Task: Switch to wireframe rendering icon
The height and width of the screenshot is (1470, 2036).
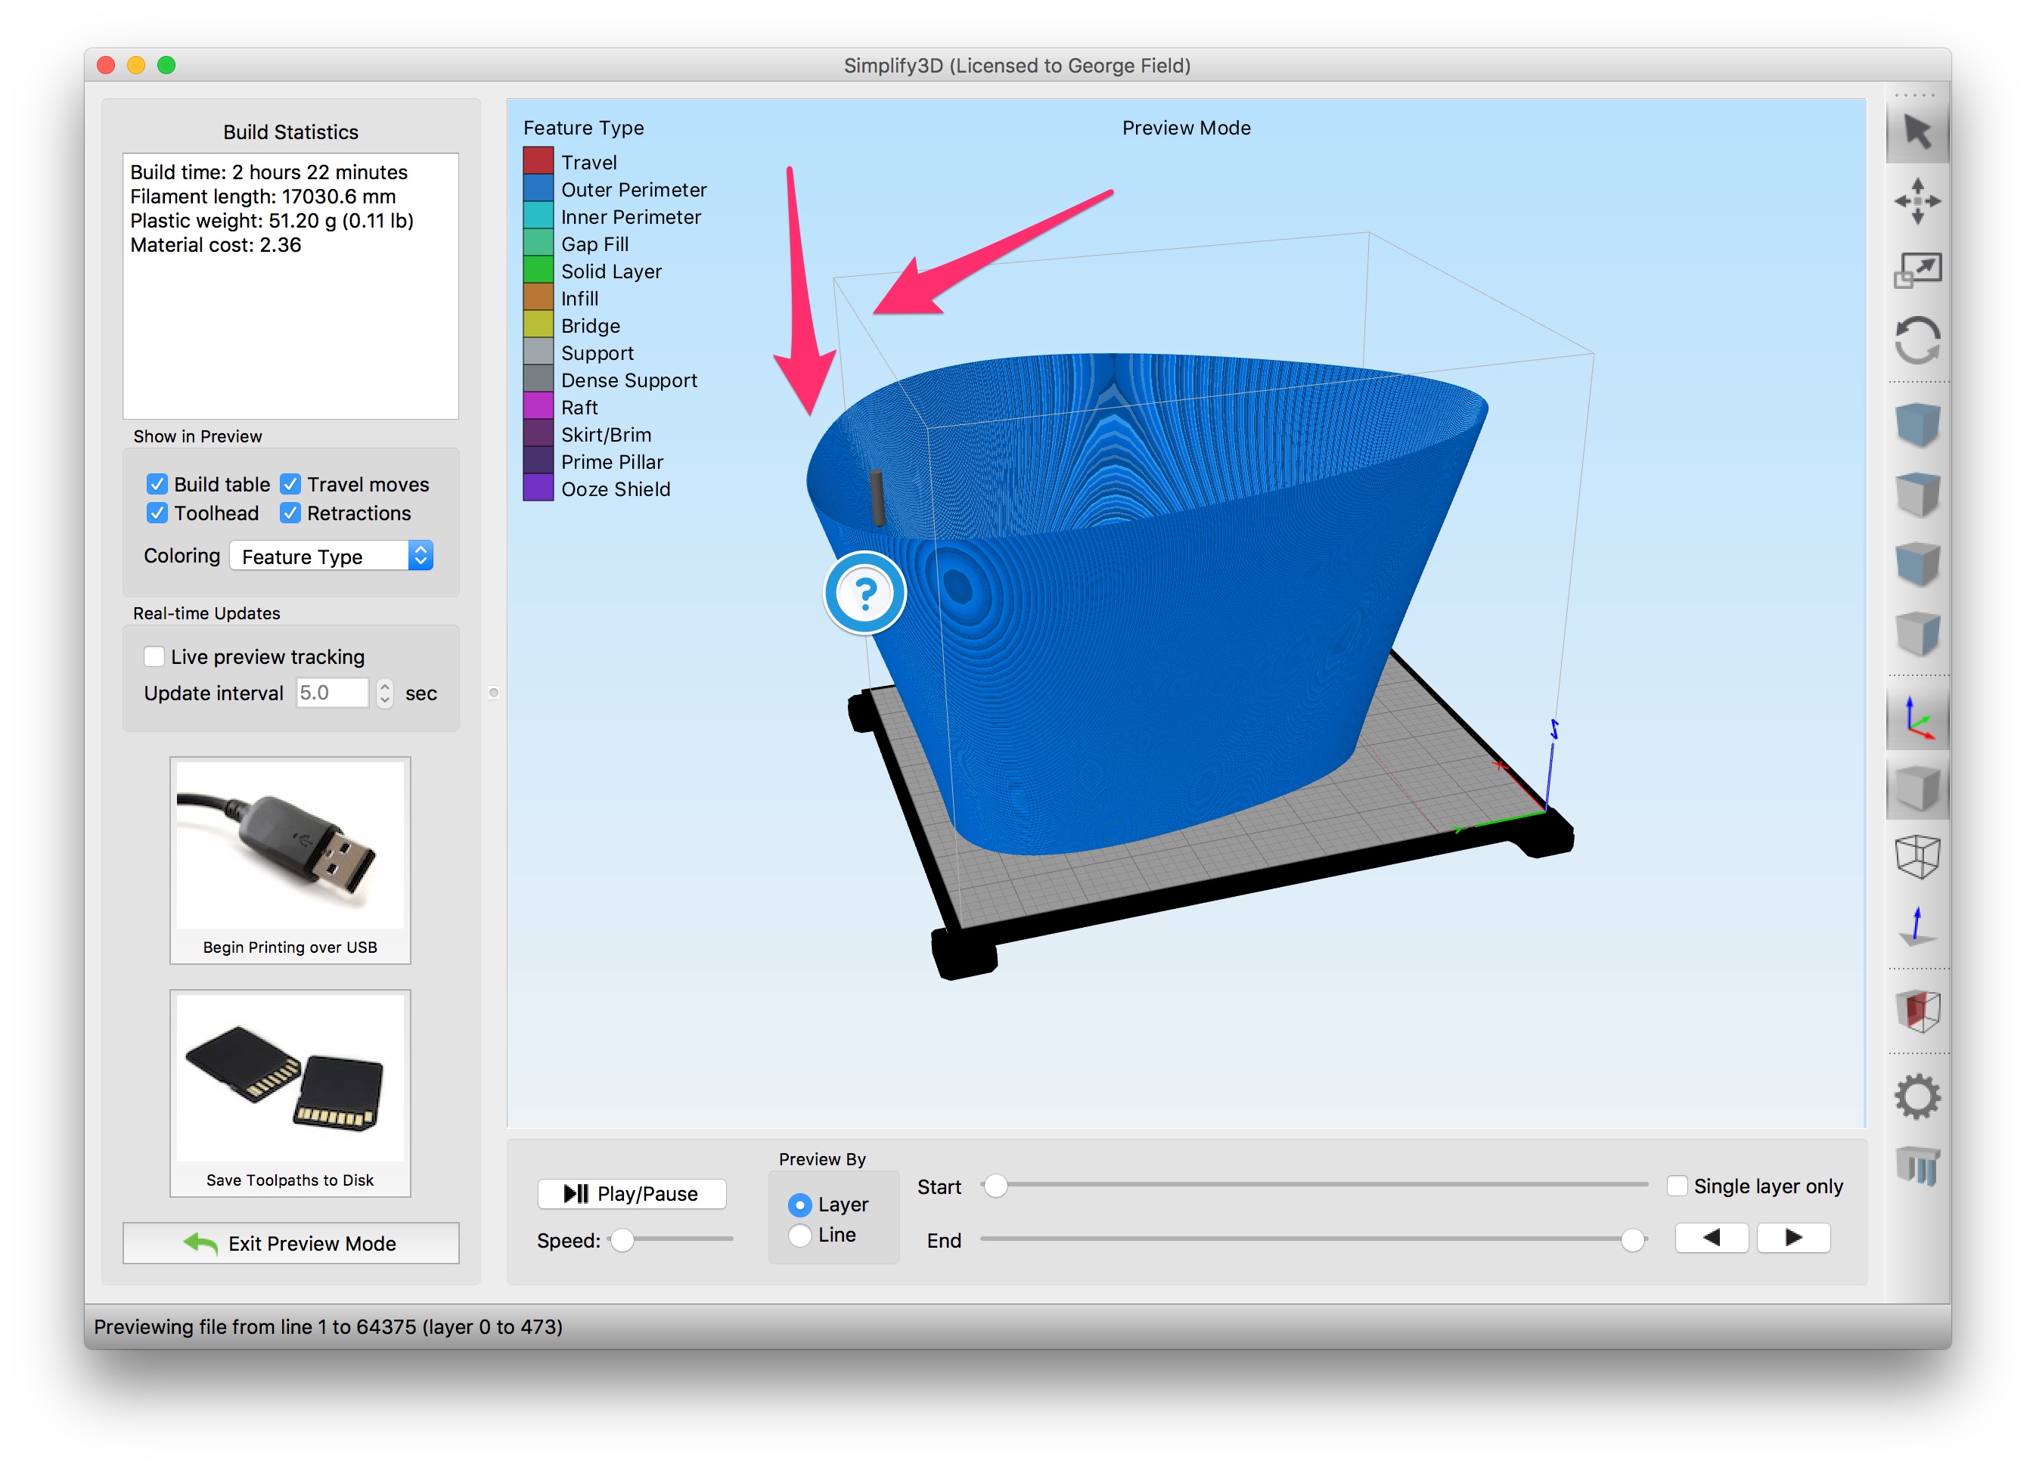Action: (1917, 857)
